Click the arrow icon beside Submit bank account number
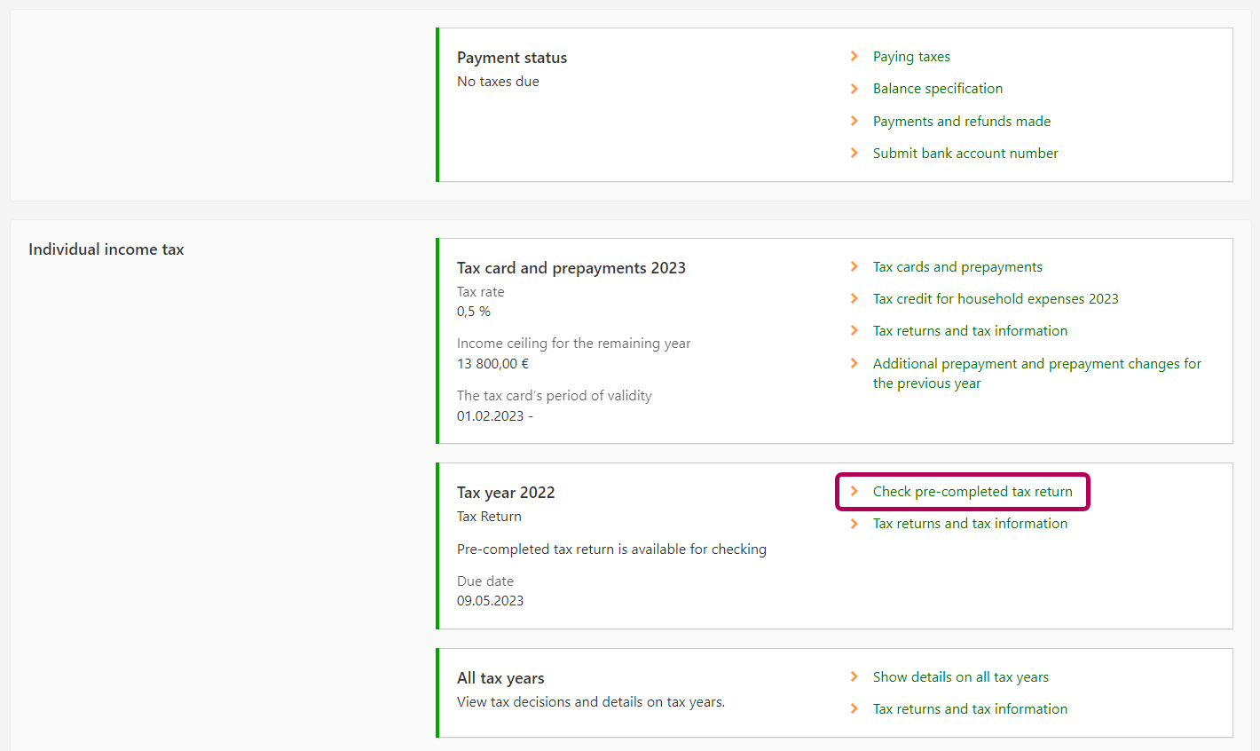The width and height of the screenshot is (1260, 751). [854, 153]
